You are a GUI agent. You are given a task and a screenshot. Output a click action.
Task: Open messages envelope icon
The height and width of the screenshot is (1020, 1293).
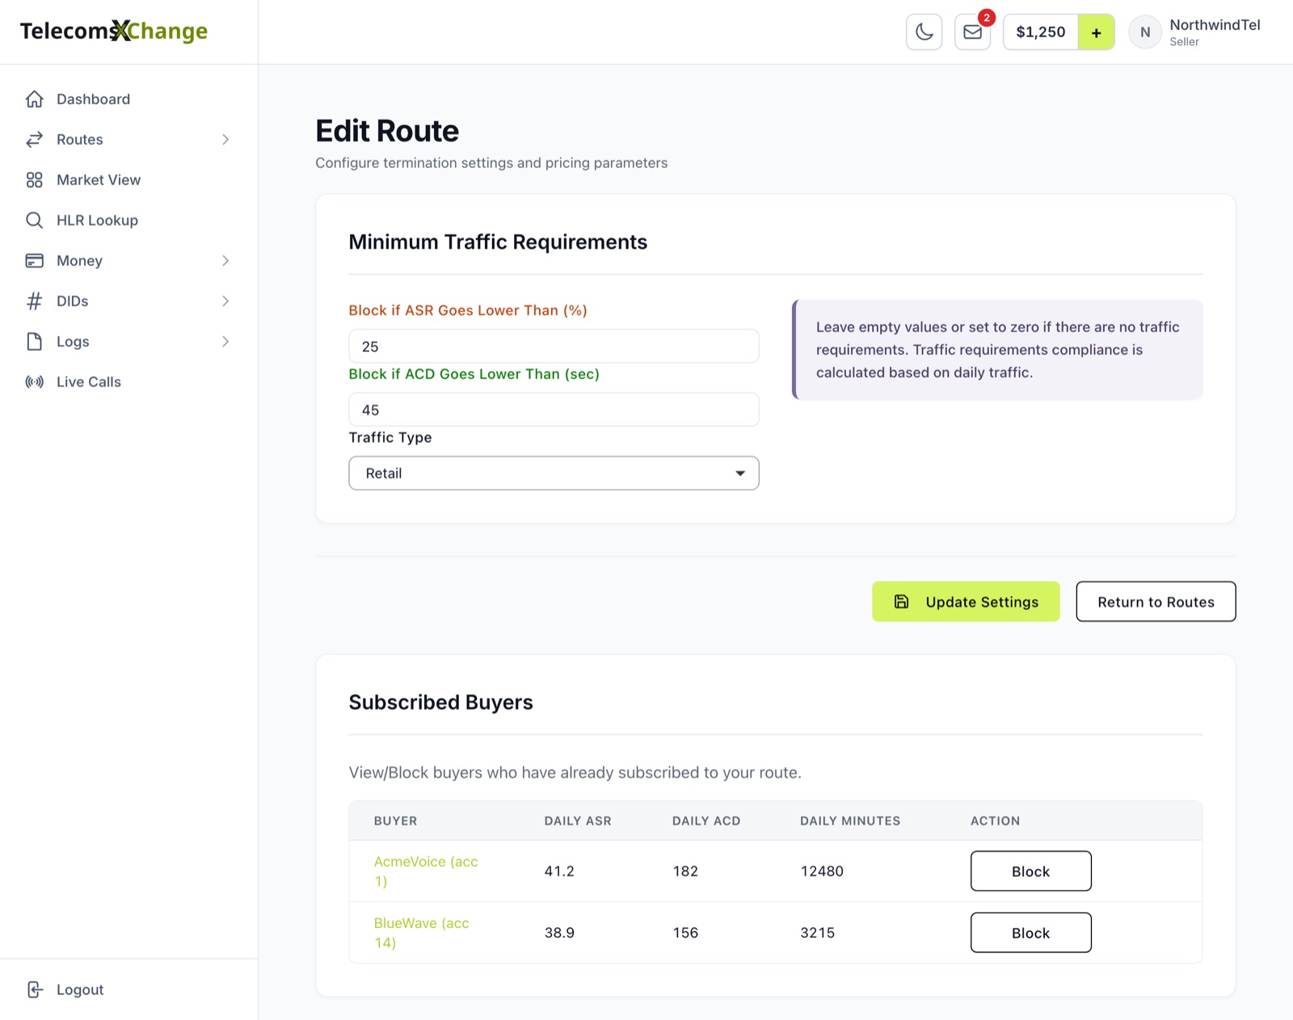[972, 32]
